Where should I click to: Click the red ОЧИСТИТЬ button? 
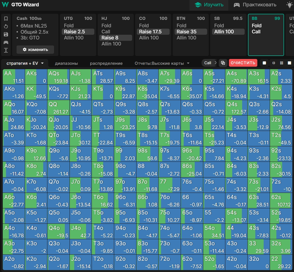243,63
